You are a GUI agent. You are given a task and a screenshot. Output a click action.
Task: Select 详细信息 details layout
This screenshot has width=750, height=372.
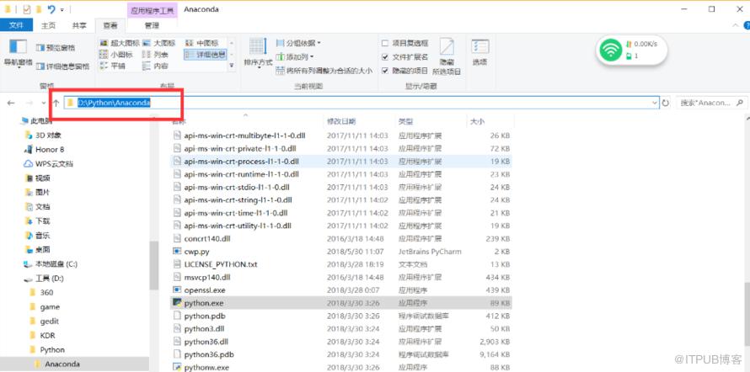205,55
